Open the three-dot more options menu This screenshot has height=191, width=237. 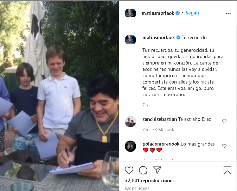click(x=228, y=13)
